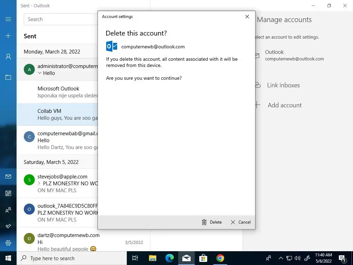Open computernewbab@gmail.com Hello message
The width and height of the screenshot is (353, 265).
[x=58, y=140]
